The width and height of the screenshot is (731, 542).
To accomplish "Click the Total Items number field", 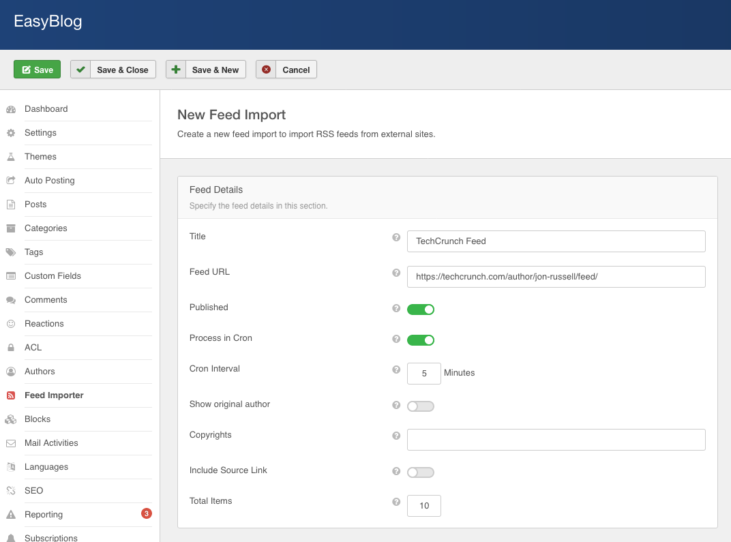I will tap(423, 506).
